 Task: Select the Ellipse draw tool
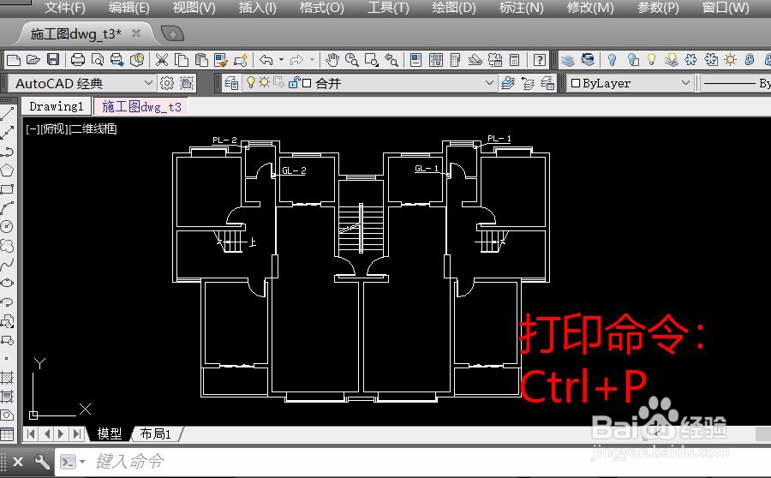pos(7,284)
